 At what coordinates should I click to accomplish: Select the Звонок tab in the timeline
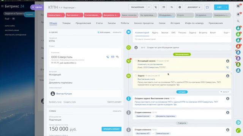[x=164, y=33]
